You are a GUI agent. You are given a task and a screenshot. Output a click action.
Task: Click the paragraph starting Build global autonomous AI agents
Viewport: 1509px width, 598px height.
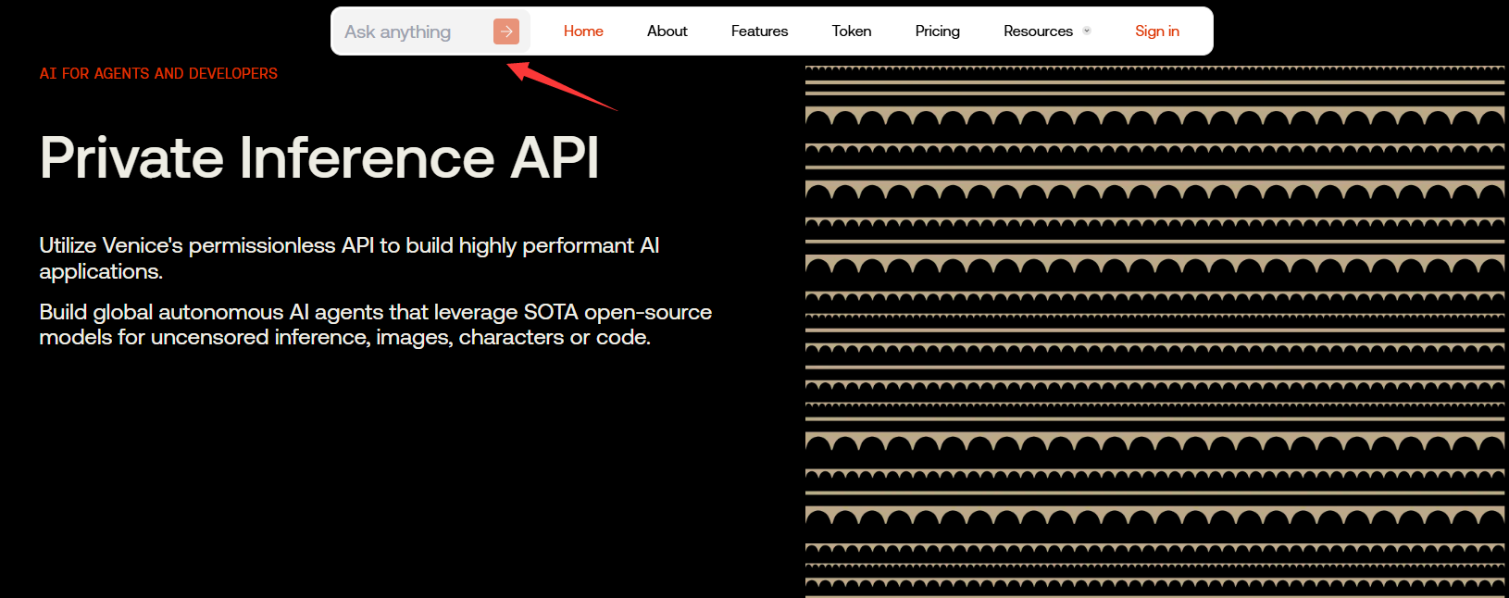pyautogui.click(x=375, y=325)
